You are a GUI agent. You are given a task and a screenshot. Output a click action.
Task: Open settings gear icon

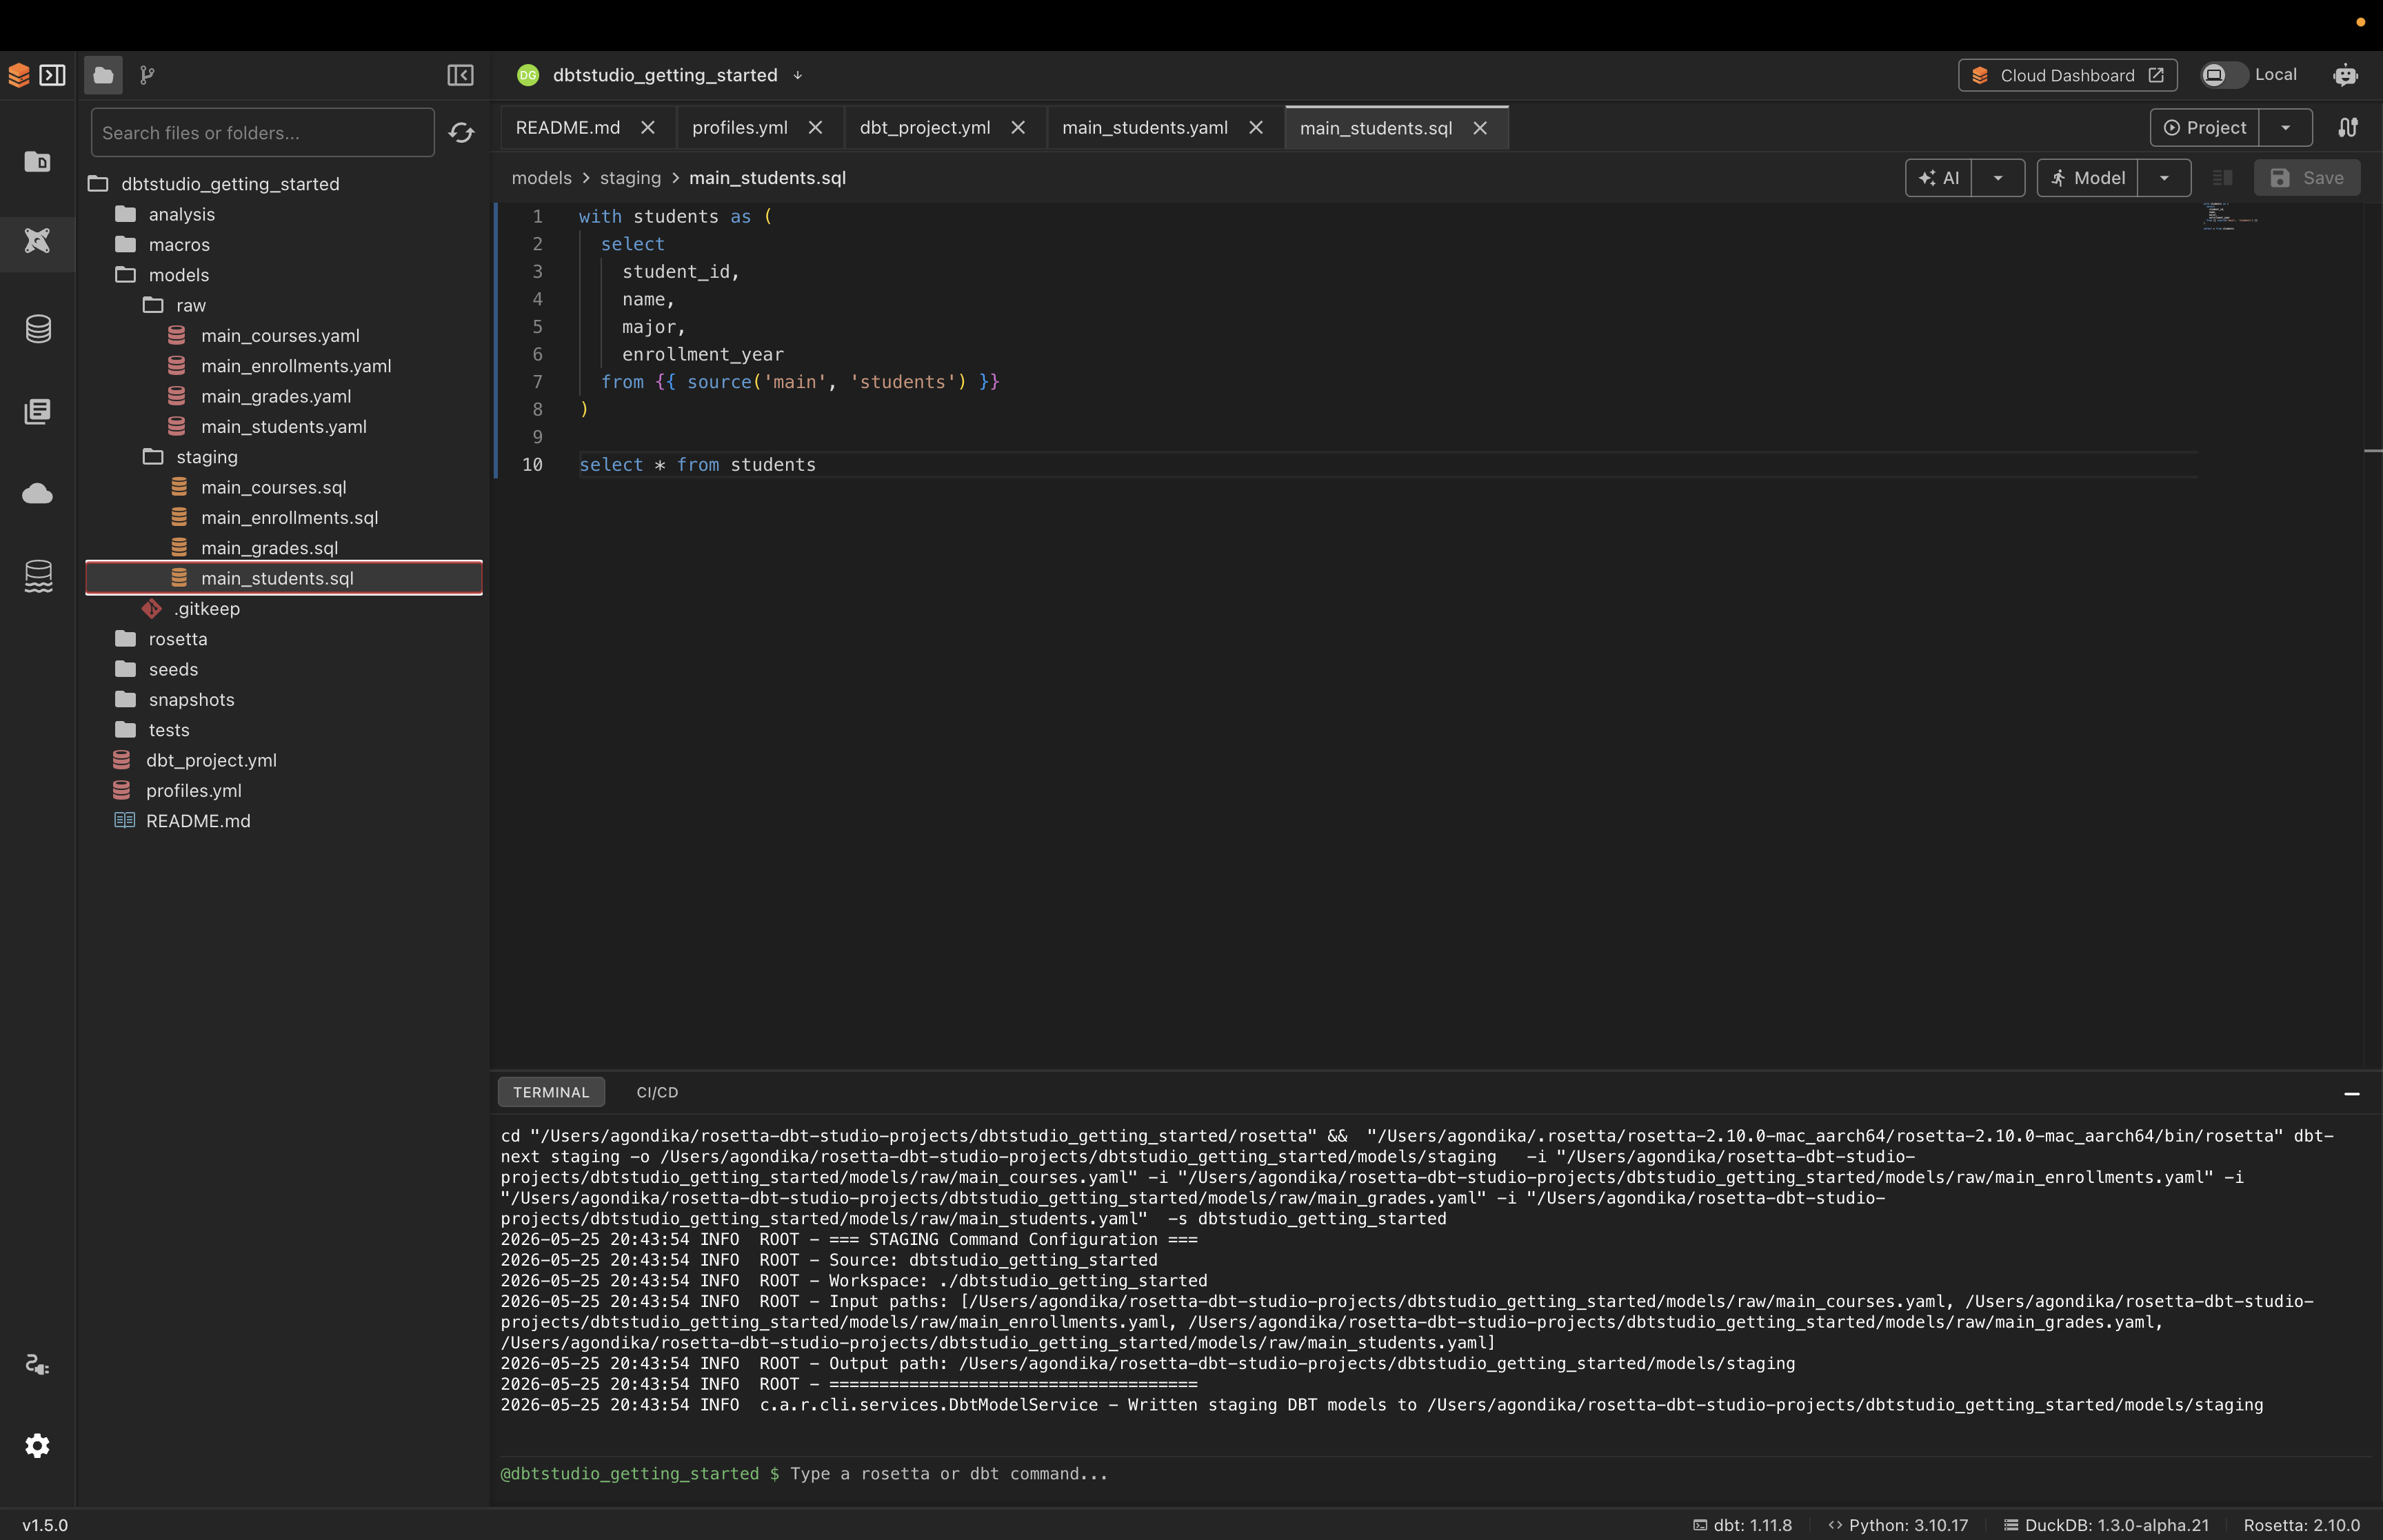[38, 1446]
